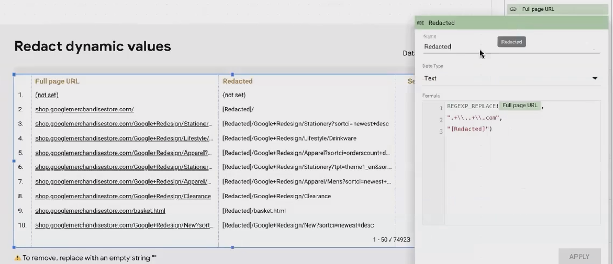Select the Full page URL field in the side list
613x264 pixels.
[558, 9]
